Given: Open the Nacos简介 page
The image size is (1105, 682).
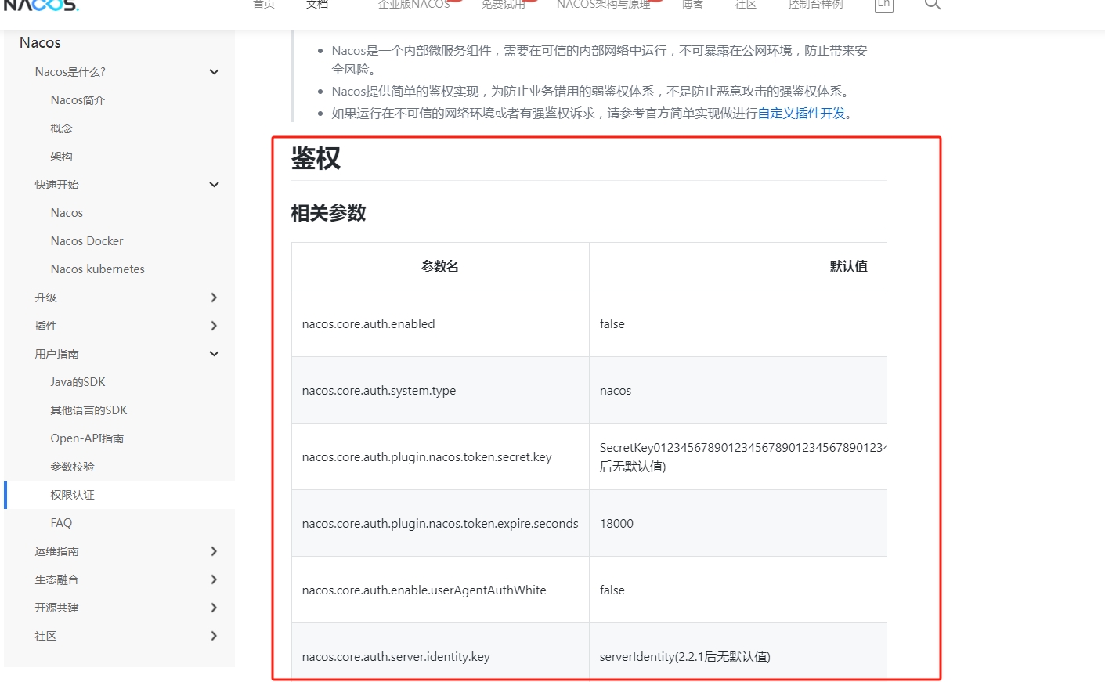Looking at the screenshot, I should click(78, 100).
